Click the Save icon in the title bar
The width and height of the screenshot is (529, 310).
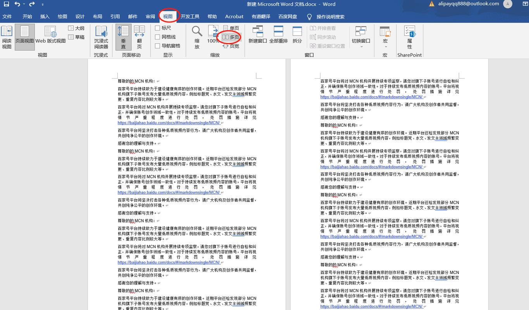(x=6, y=4)
